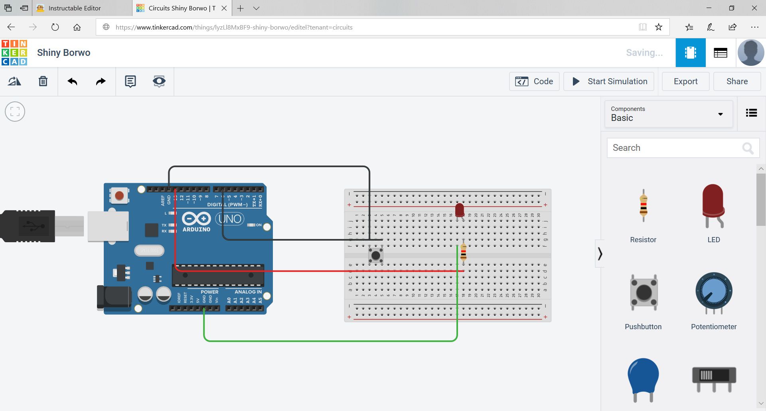Screen dimensions: 766x411
Task: Open the Code editor
Action: click(x=534, y=81)
